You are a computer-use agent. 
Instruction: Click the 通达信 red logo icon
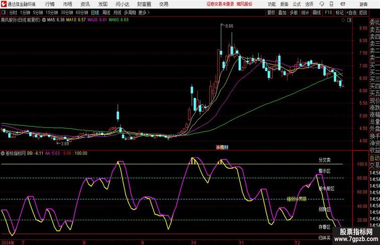pyautogui.click(x=4, y=4)
